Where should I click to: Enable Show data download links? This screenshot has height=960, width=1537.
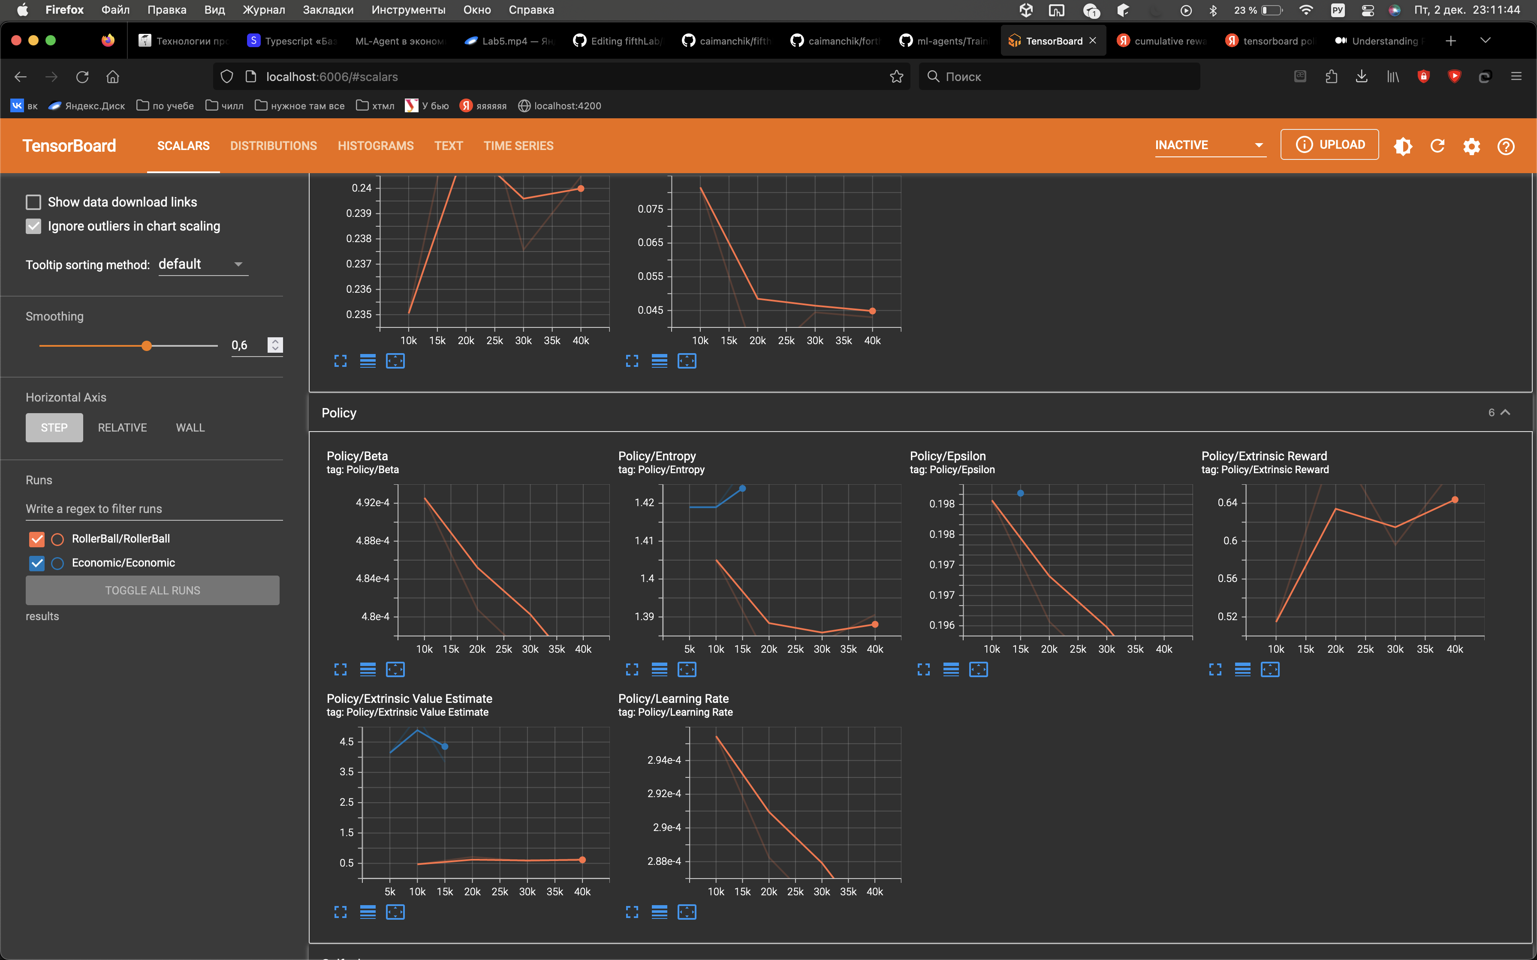point(33,202)
